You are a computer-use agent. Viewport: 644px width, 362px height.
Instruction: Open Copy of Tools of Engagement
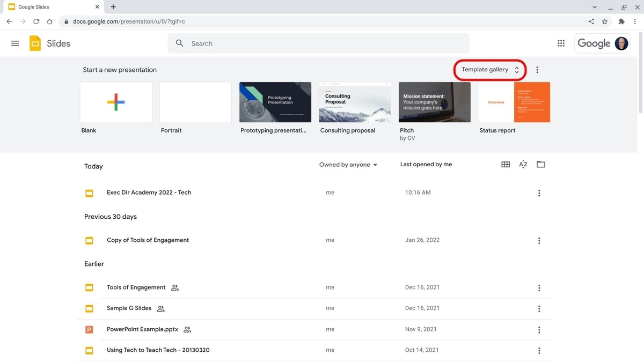click(148, 240)
